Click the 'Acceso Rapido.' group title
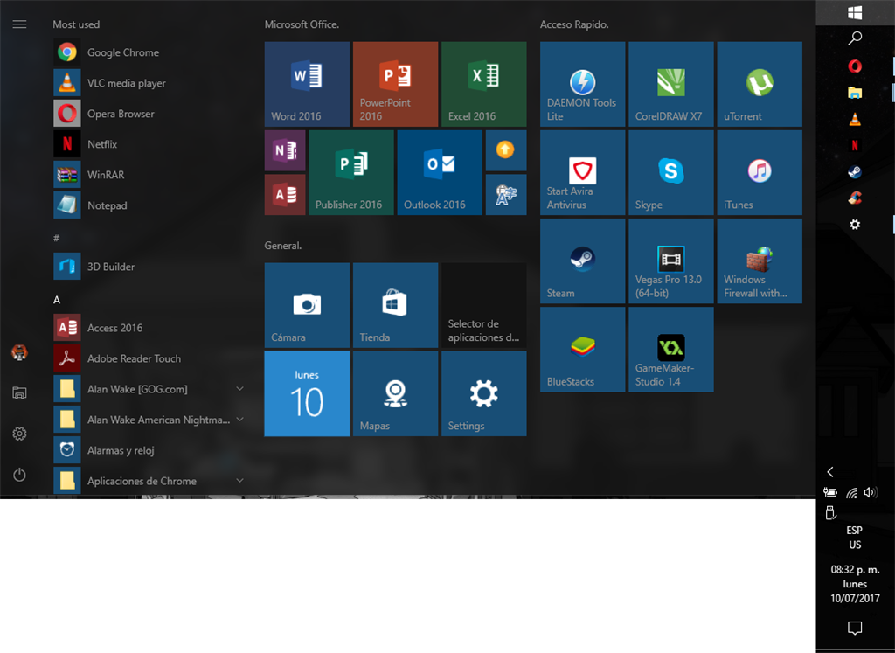This screenshot has width=895, height=653. [574, 24]
